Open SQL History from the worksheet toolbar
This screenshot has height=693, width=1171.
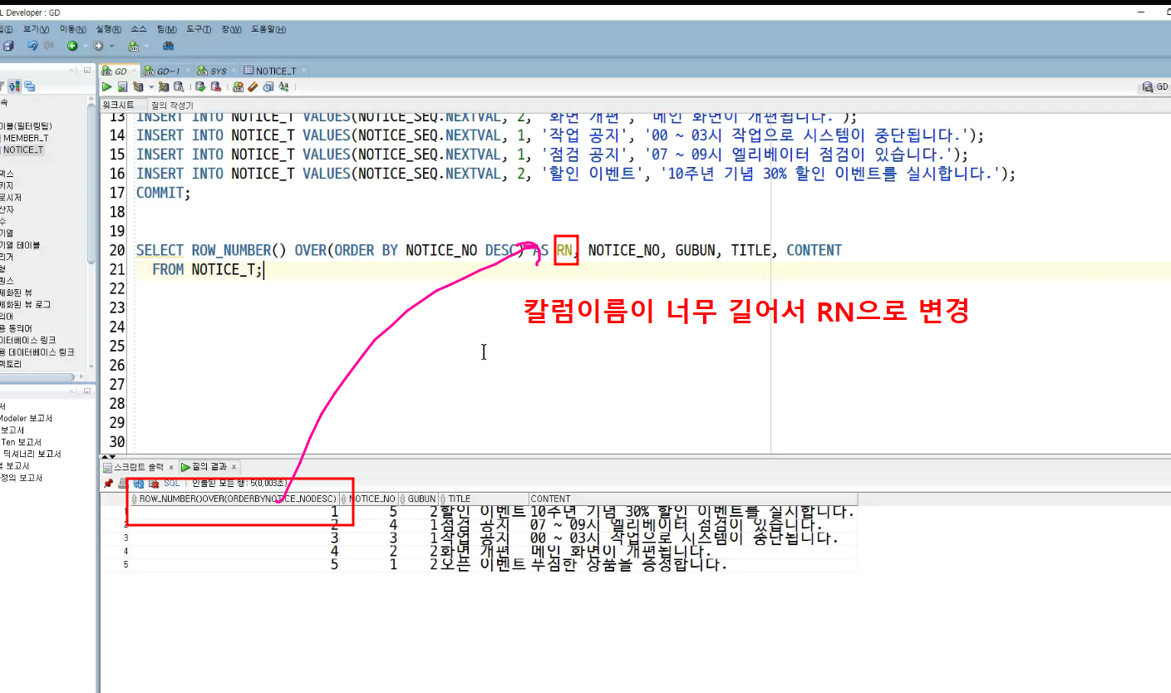click(268, 86)
